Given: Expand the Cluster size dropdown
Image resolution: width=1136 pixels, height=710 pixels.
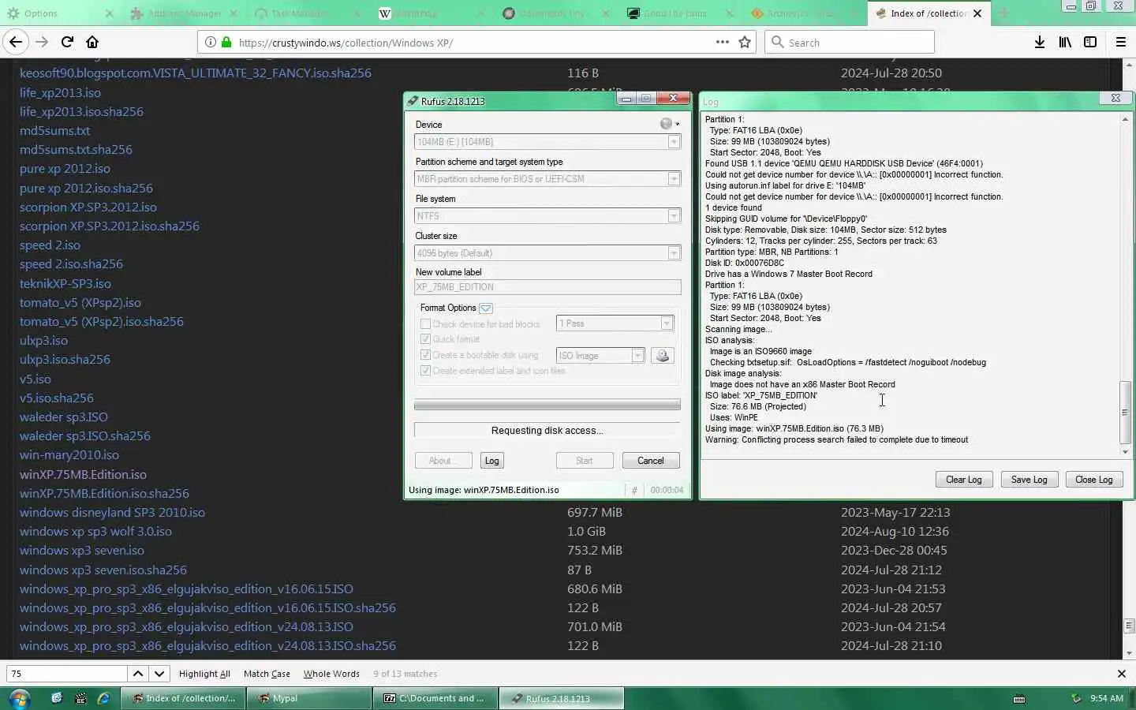Looking at the screenshot, I should 674,253.
